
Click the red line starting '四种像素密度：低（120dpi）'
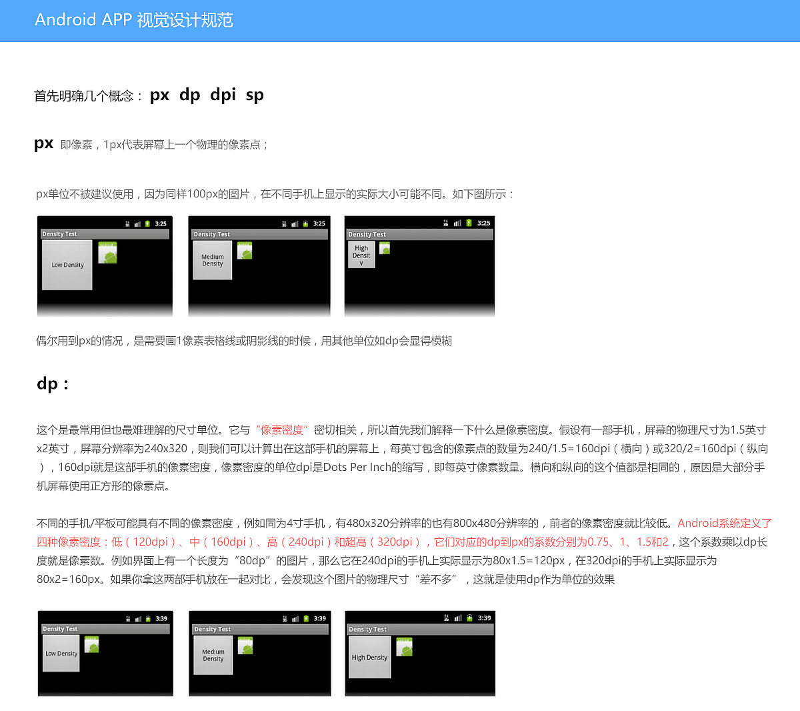(x=353, y=542)
